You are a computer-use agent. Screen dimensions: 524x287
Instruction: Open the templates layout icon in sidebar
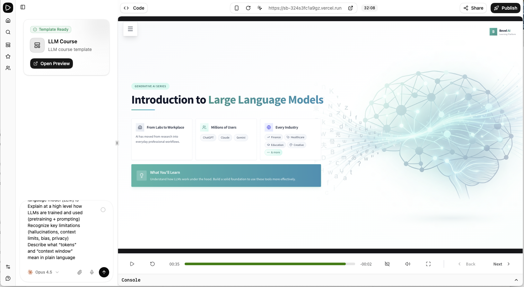(x=8, y=45)
